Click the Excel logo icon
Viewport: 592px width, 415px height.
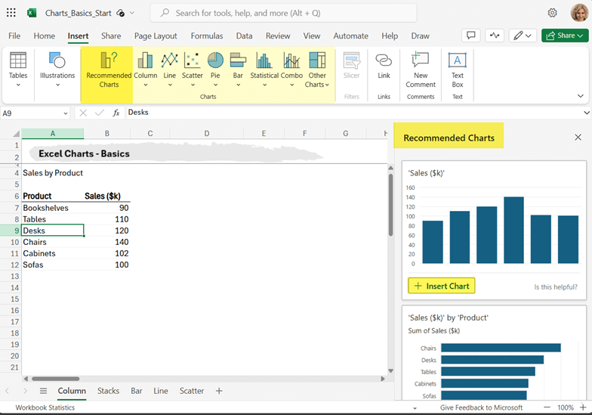(32, 13)
